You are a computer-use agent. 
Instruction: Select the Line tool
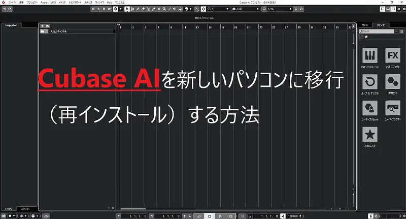tap(170, 9)
